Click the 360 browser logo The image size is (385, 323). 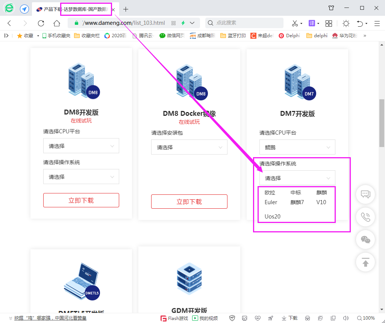coord(9,8)
